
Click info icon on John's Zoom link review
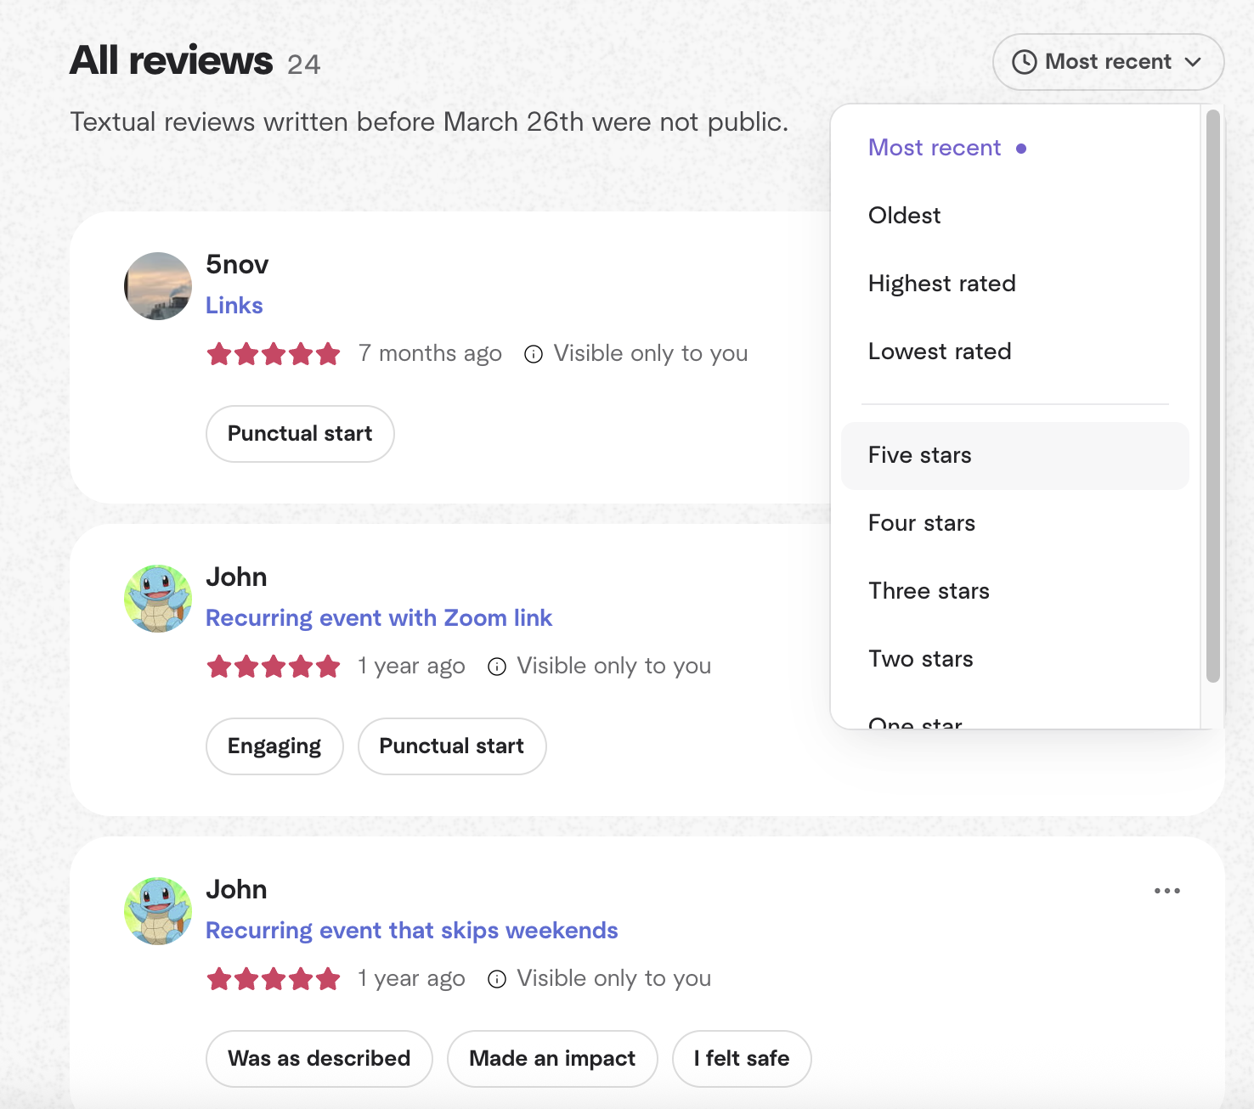point(497,667)
